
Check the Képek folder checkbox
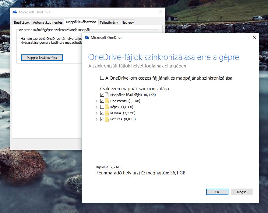(102, 107)
